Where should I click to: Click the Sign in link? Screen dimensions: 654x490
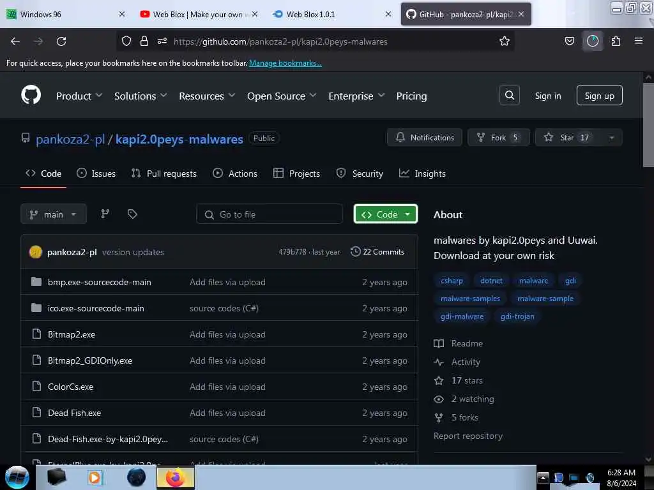[x=547, y=96]
